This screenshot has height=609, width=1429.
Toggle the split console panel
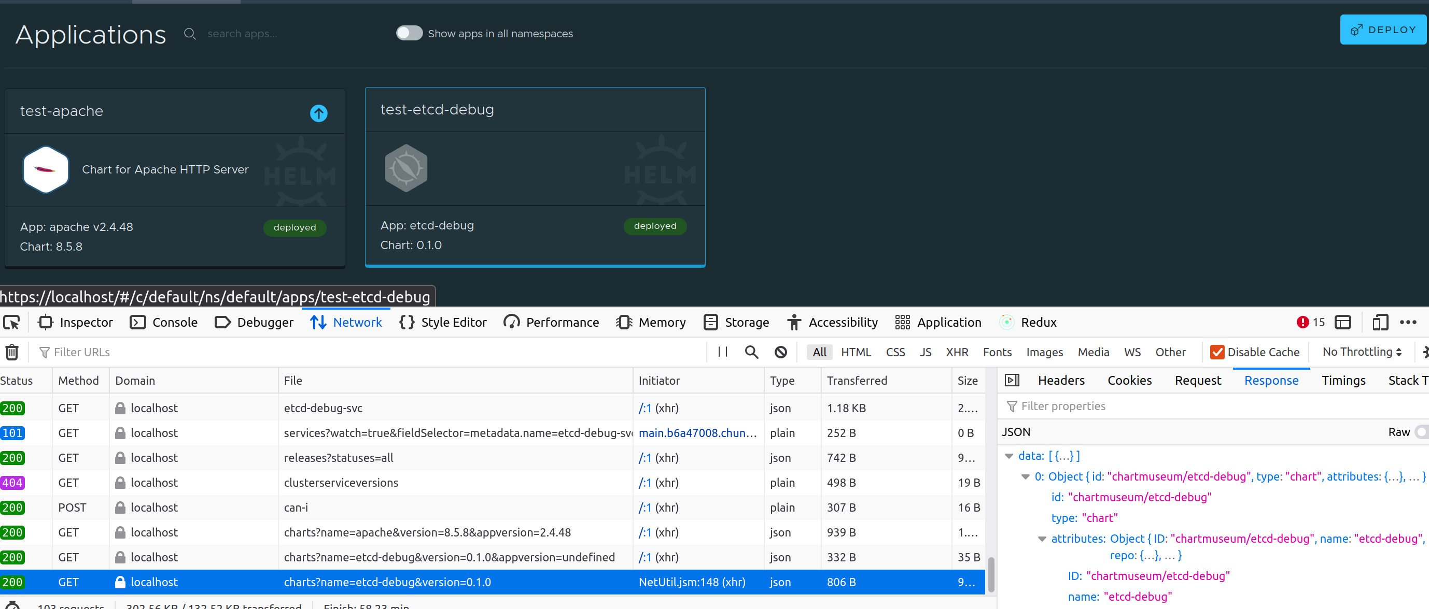1343,322
